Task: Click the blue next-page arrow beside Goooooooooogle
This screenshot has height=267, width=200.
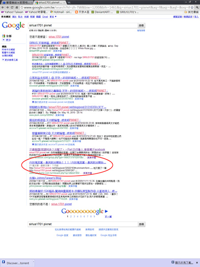Action: point(106,211)
